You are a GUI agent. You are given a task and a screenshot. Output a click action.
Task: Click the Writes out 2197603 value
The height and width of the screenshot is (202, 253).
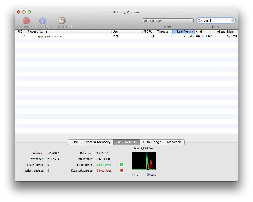[x=53, y=159]
